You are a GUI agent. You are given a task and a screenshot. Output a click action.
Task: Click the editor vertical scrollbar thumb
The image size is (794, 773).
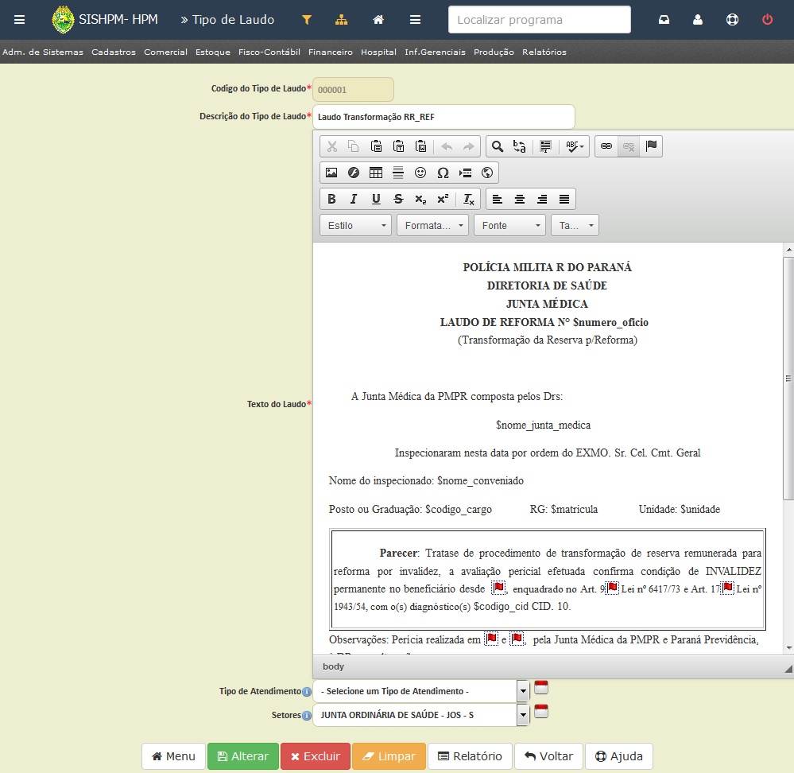(788, 378)
